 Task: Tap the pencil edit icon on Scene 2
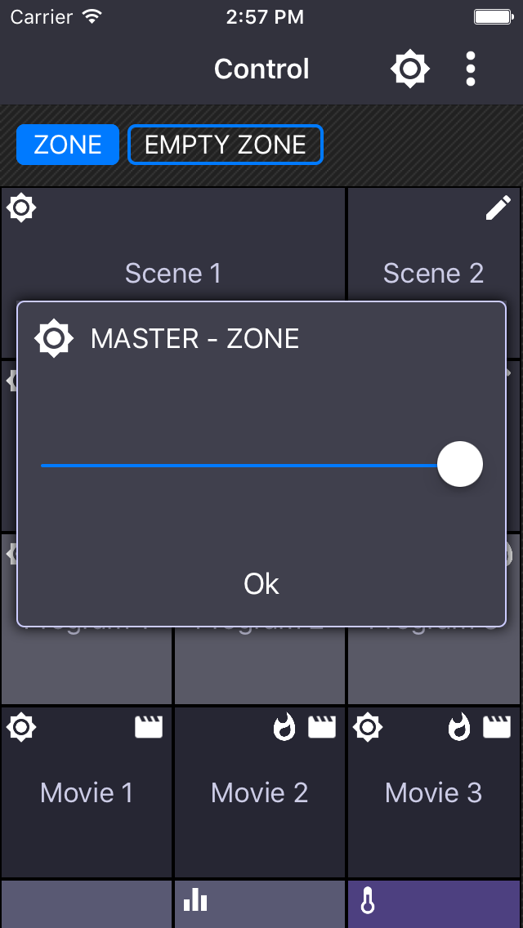498,209
